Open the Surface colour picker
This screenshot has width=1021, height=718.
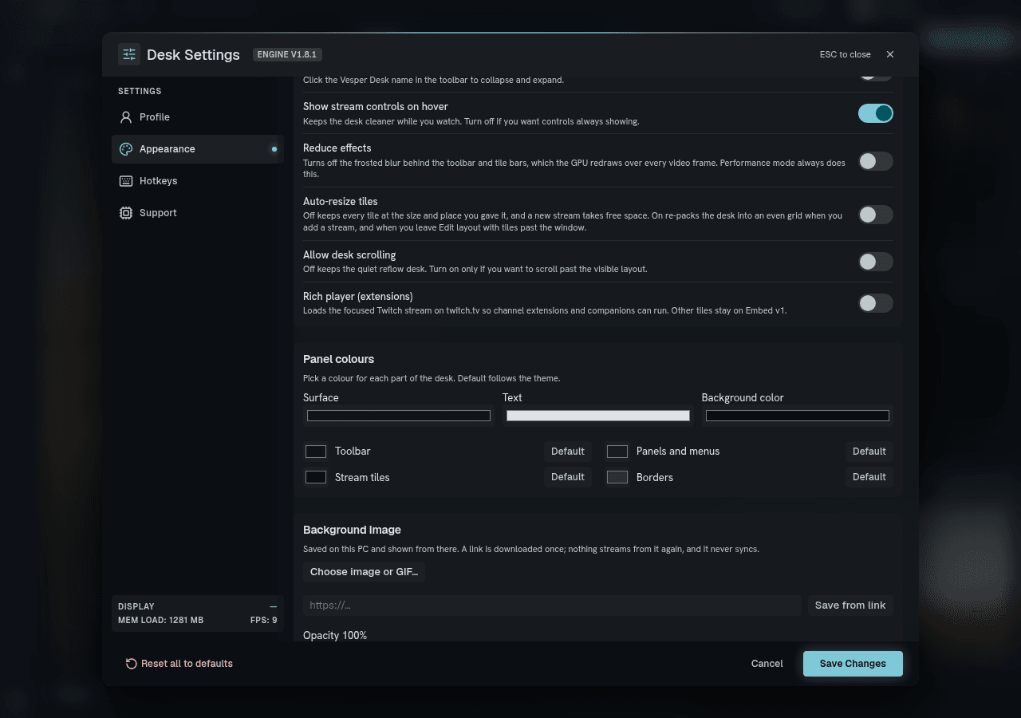tap(399, 416)
